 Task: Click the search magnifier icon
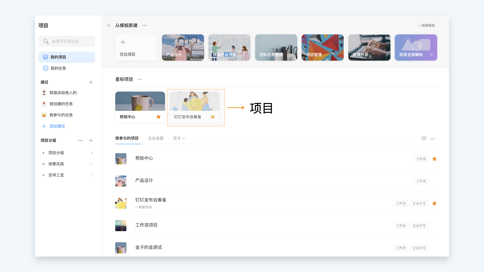46,41
